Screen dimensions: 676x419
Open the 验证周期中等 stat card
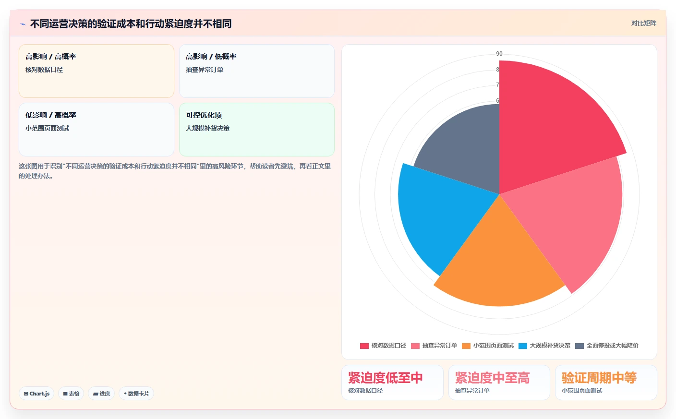click(x=606, y=383)
